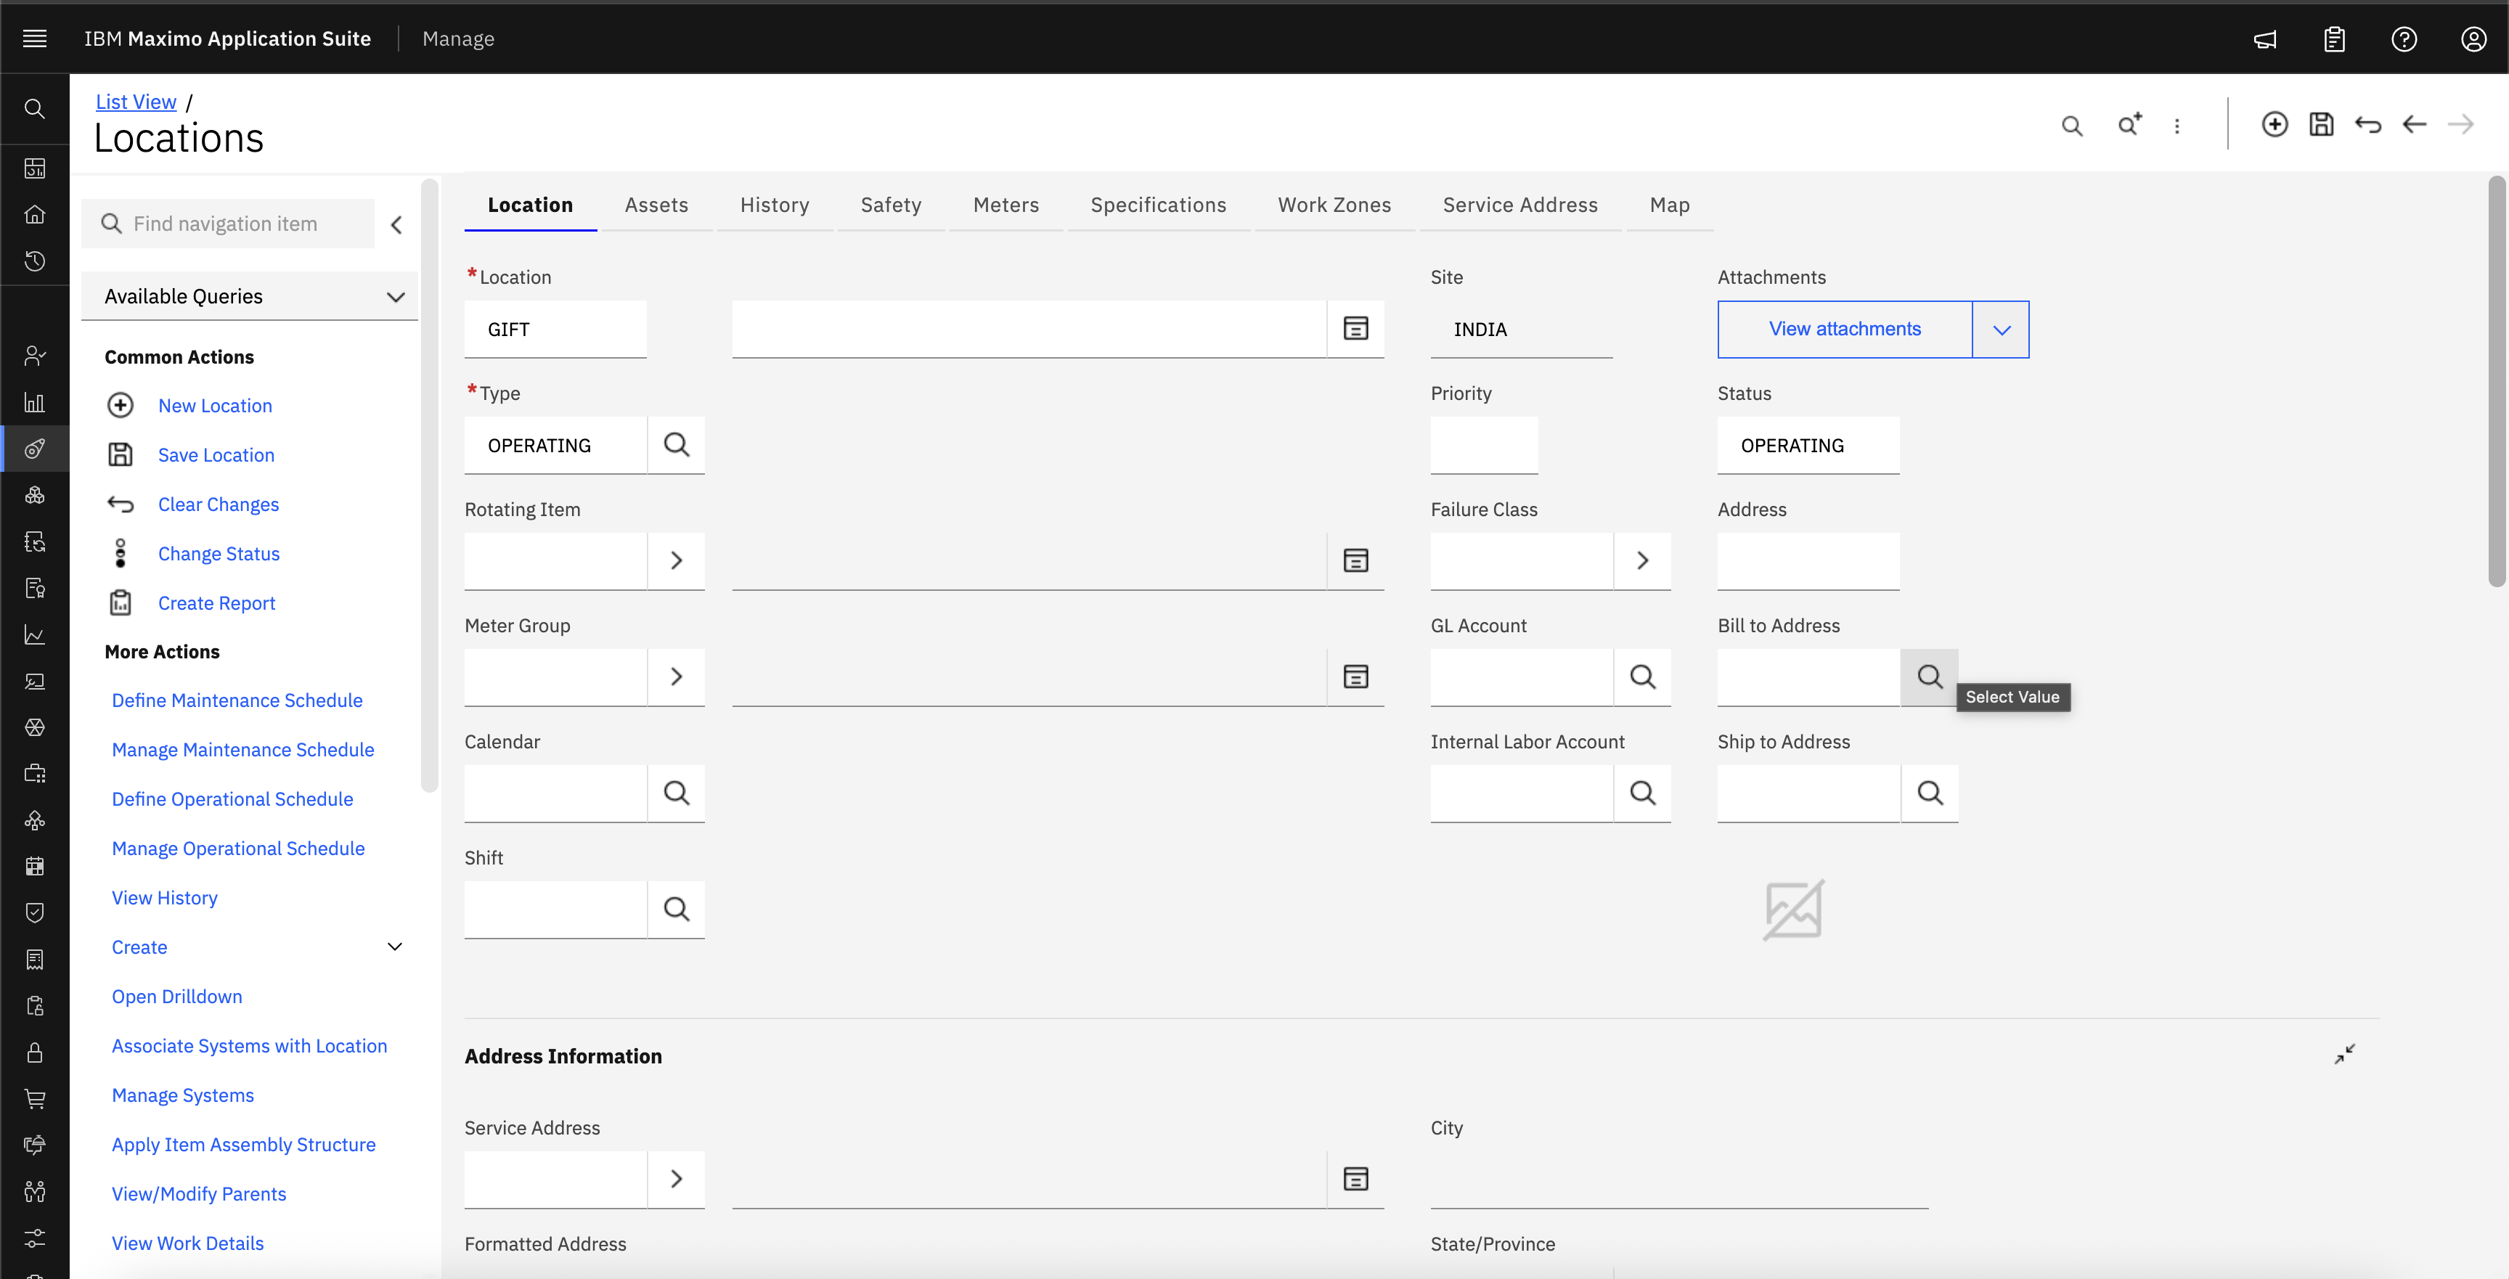Open Service Address detail menu chevron
Screen dimensions: 2509x1279
coord(676,1179)
